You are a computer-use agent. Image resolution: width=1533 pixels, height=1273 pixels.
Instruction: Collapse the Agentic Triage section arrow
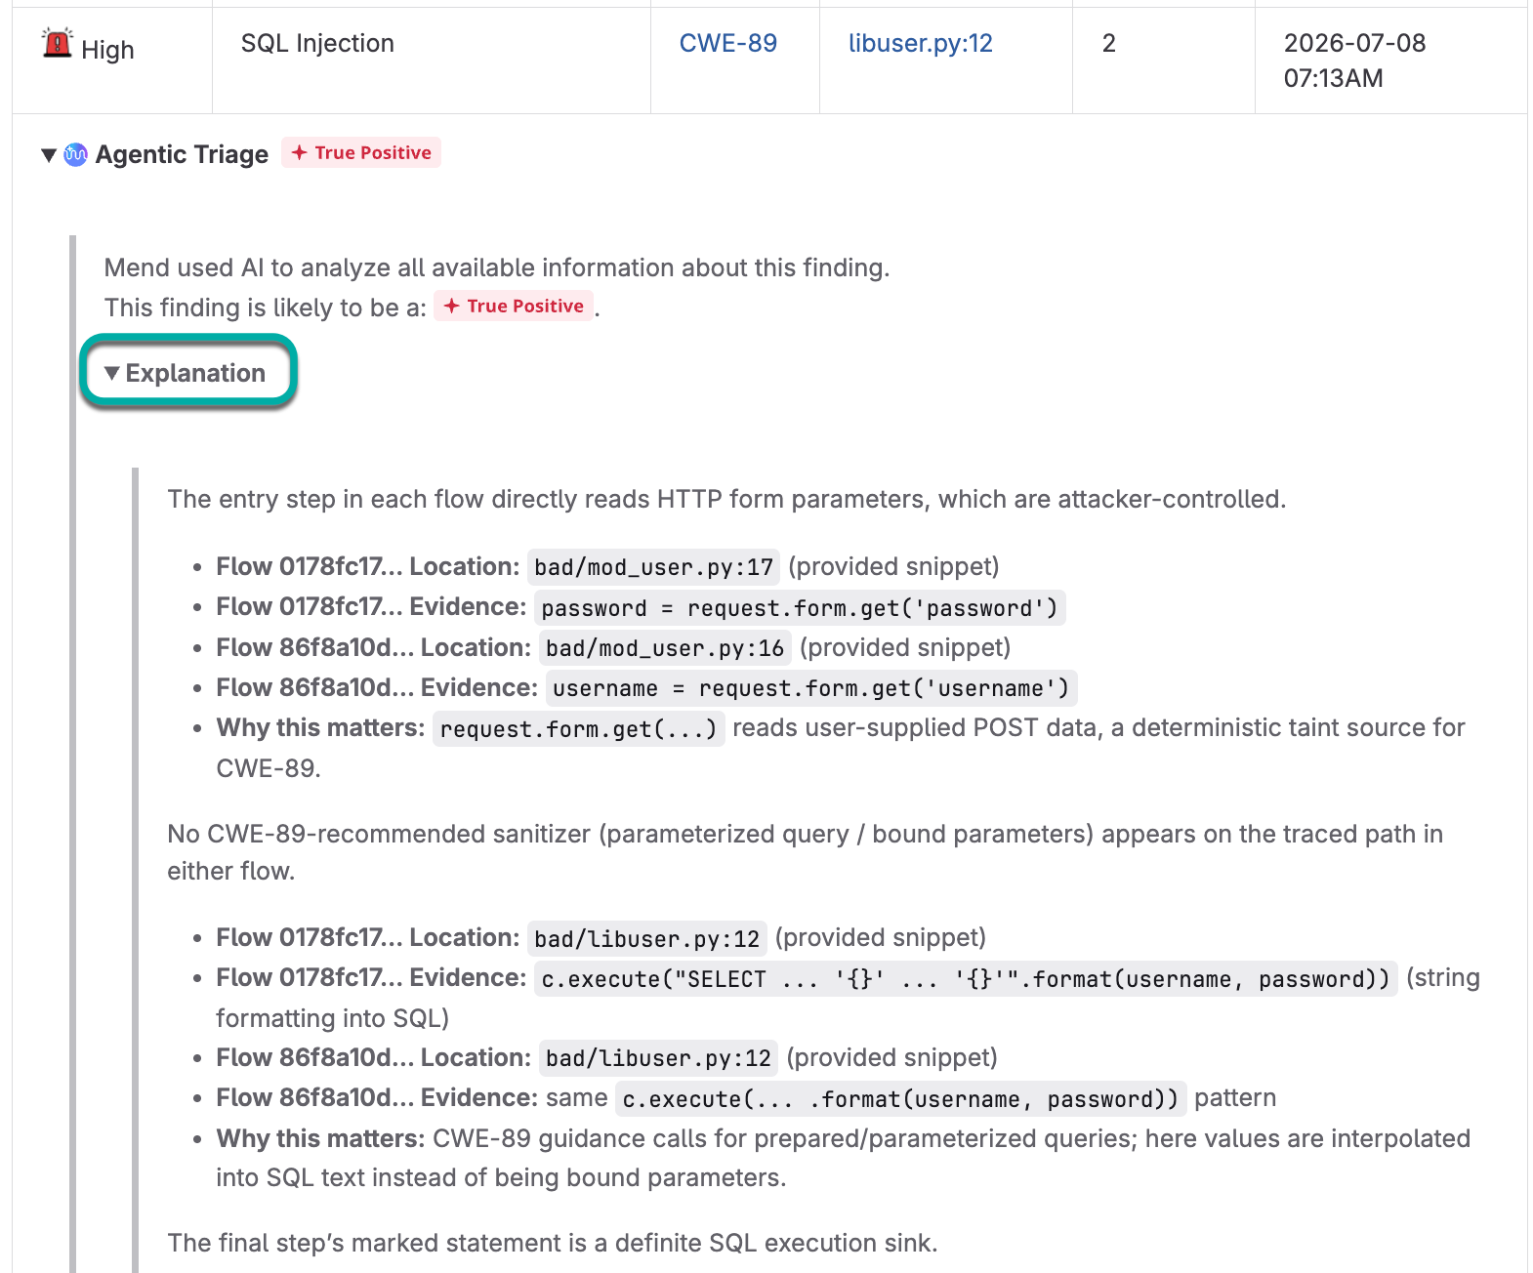49,155
